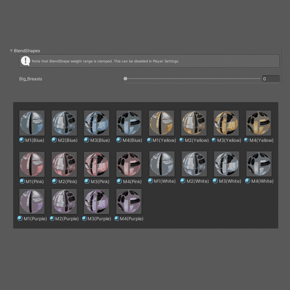This screenshot has height=290, width=290.
Task: Click the M1(White) text label
Action: coord(165,181)
